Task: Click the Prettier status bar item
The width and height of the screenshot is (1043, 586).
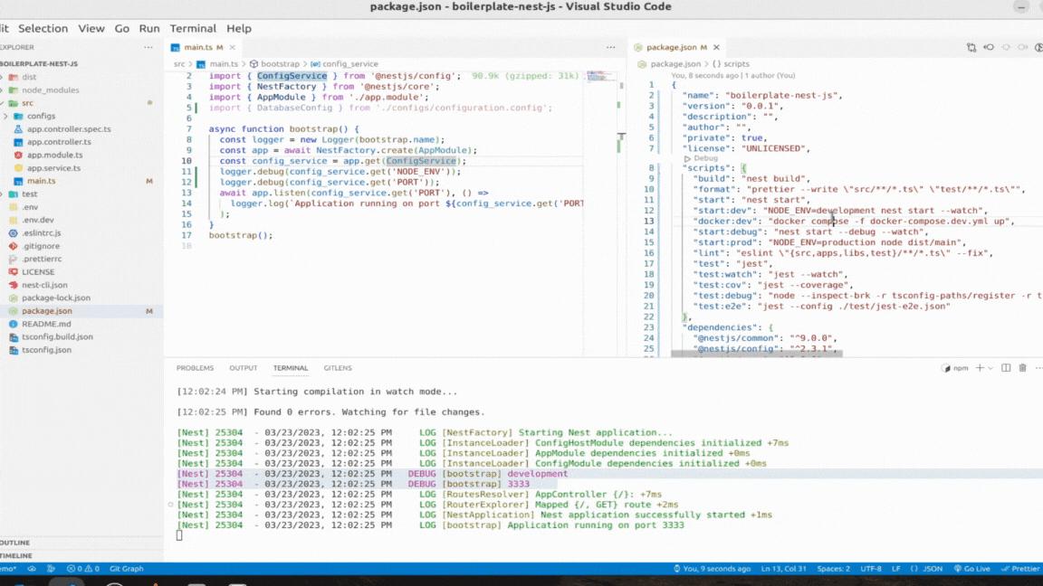Action: click(x=1020, y=569)
